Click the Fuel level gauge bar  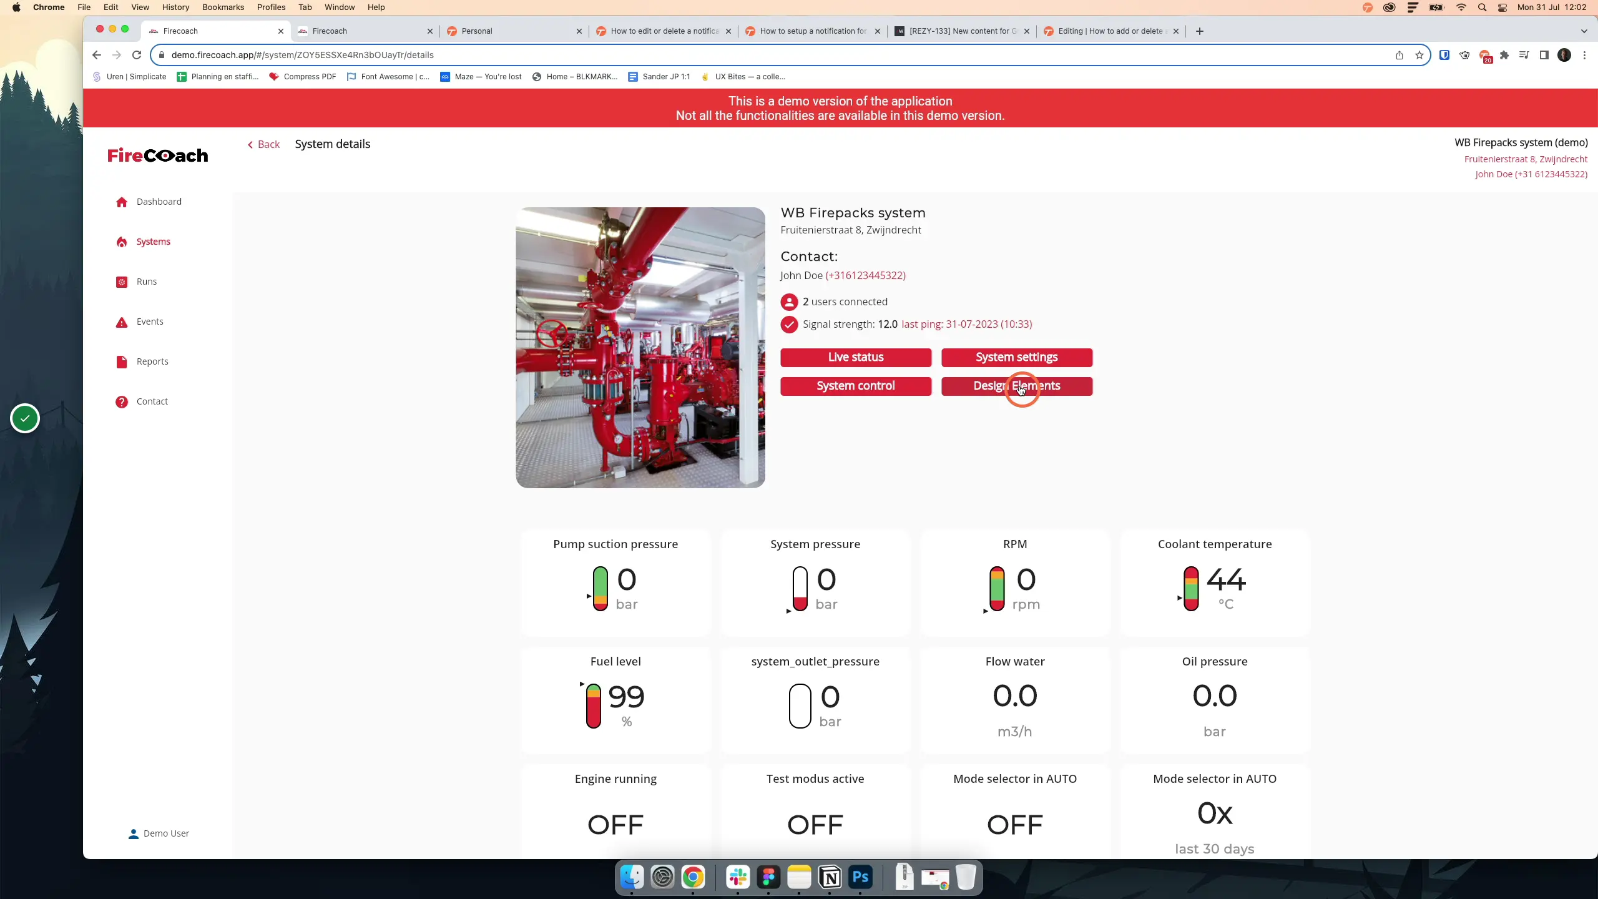593,706
